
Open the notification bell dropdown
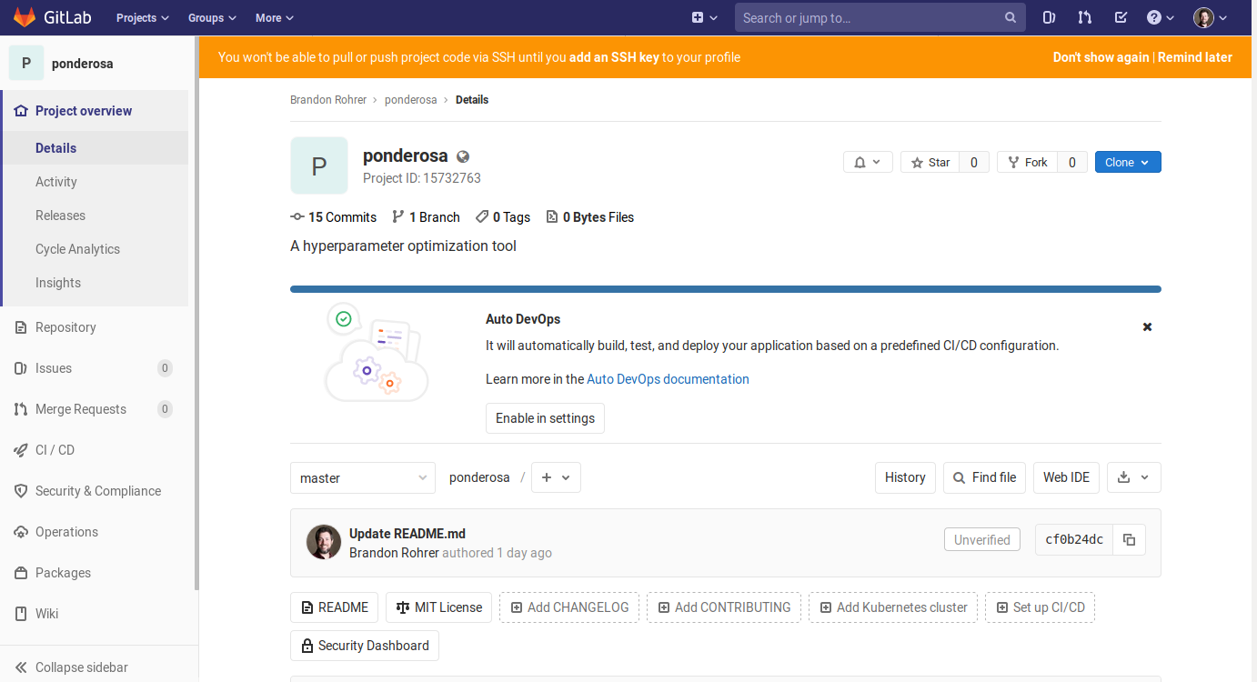pyautogui.click(x=868, y=162)
